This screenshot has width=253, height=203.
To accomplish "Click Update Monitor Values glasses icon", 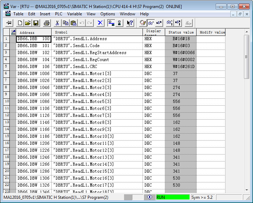I will pos(170,23).
